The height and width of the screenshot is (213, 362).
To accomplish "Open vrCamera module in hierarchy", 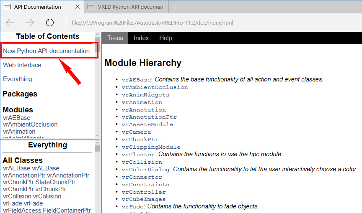I will (x=136, y=132).
